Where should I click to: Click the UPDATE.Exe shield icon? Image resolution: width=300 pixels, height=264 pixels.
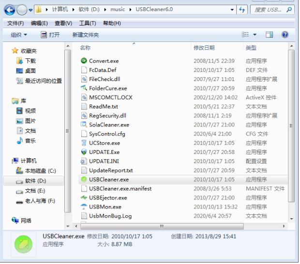coord(84,152)
